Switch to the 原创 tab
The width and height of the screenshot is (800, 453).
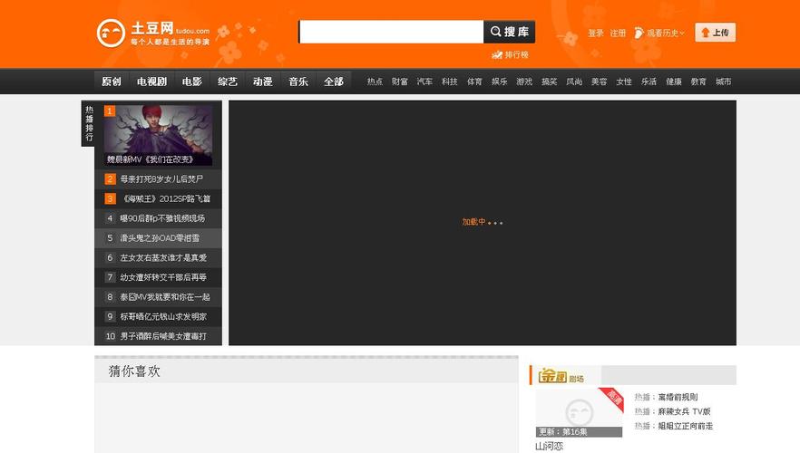112,82
